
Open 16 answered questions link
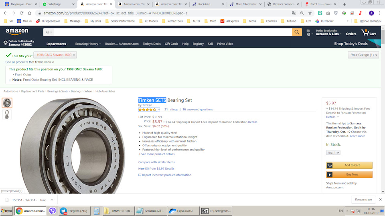tap(198, 110)
